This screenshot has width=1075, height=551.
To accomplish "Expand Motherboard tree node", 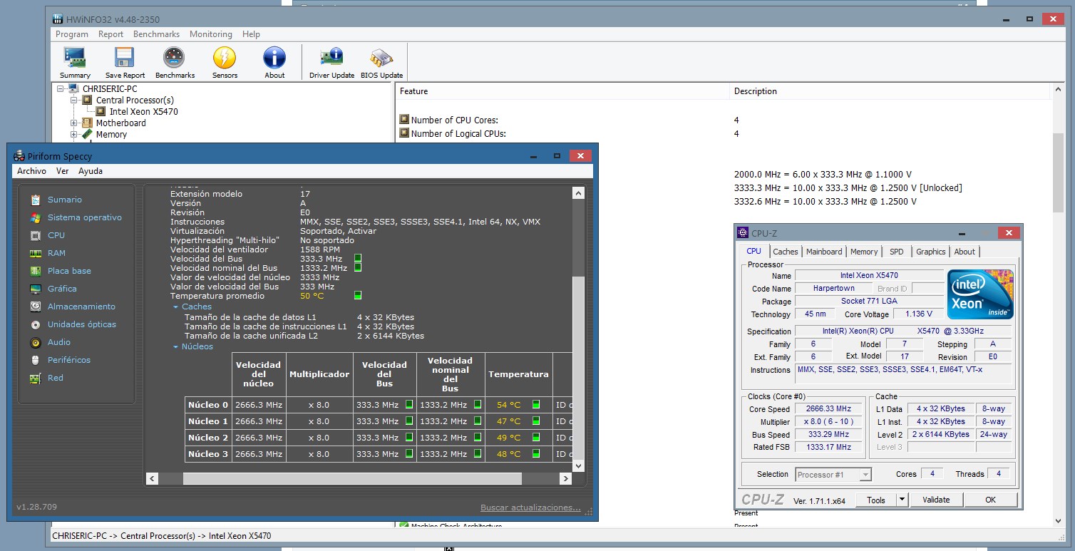I will [73, 123].
